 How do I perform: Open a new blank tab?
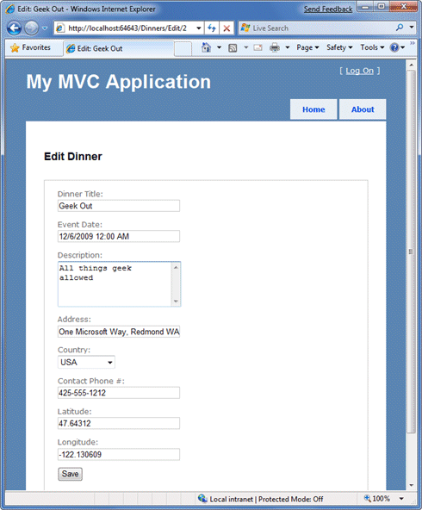(183, 49)
